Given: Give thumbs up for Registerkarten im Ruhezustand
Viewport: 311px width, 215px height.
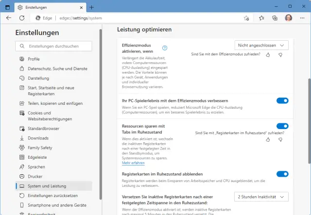Looking at the screenshot, I should [268, 140].
